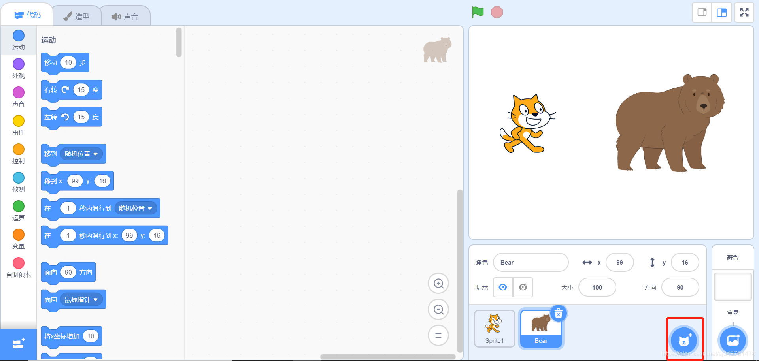Select the 自制积木 my blocks category
The image size is (759, 361).
coord(19,268)
